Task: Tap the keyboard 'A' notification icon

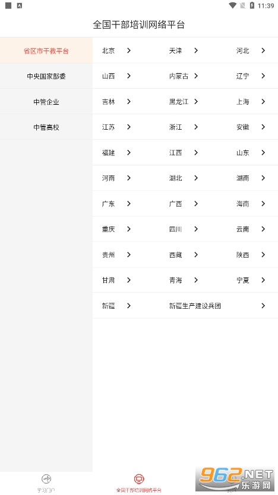Action: pos(19,5)
